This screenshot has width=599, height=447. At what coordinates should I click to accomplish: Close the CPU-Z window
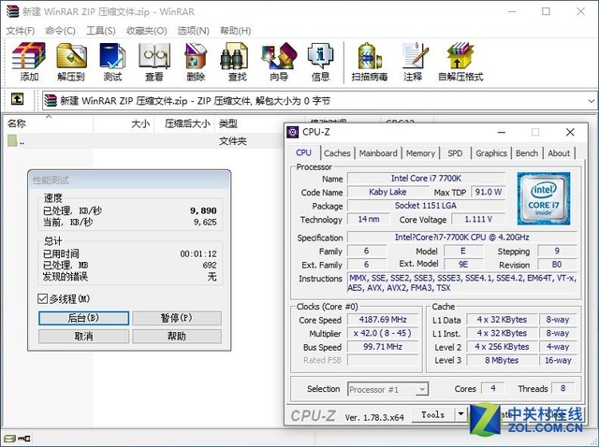(x=570, y=132)
